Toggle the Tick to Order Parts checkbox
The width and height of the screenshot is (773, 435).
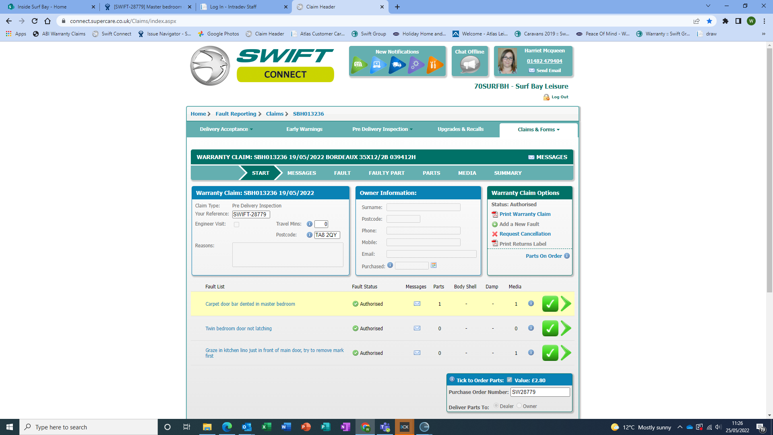coord(509,380)
